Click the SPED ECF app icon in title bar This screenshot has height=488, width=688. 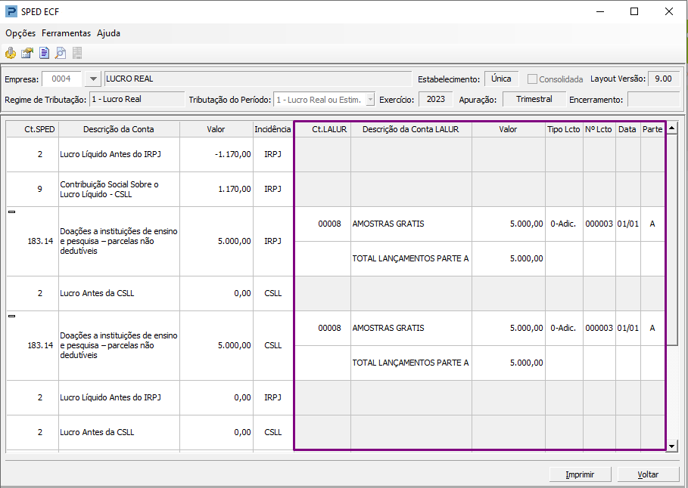[11, 11]
